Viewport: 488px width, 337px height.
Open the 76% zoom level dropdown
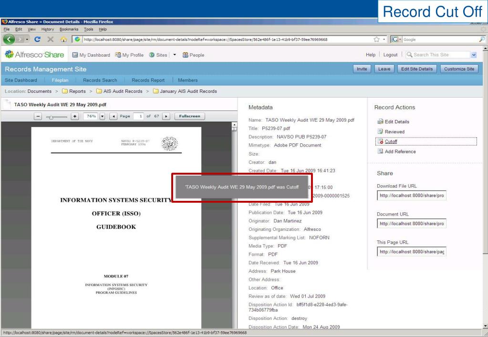(102, 116)
